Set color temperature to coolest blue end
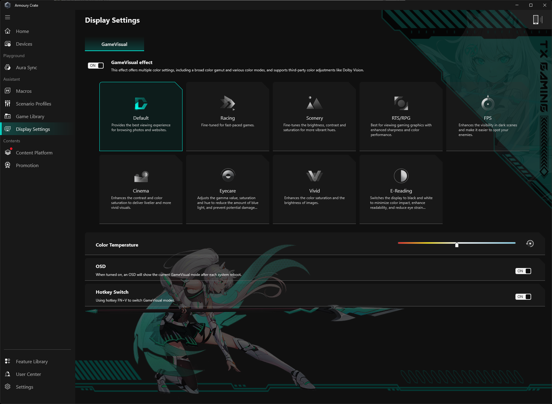The image size is (552, 404). pyautogui.click(x=515, y=243)
